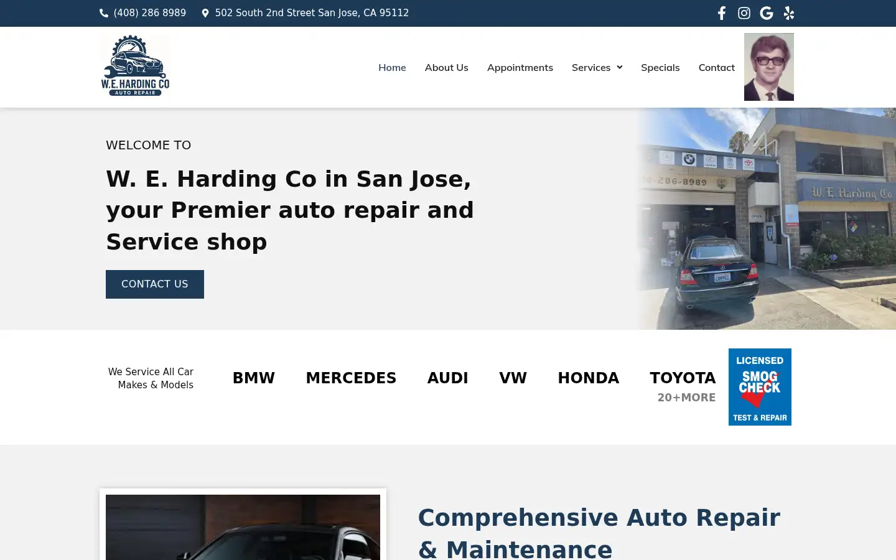This screenshot has width=896, height=560.
Task: Open the Facebook page icon
Action: click(x=722, y=13)
